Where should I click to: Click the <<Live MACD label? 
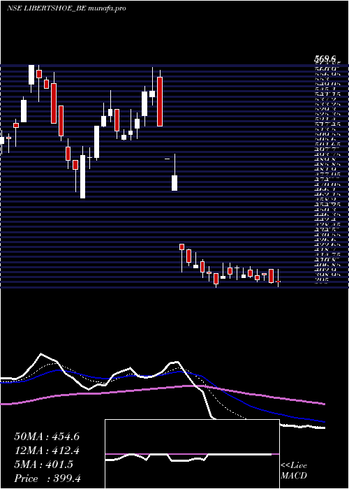click(x=294, y=471)
